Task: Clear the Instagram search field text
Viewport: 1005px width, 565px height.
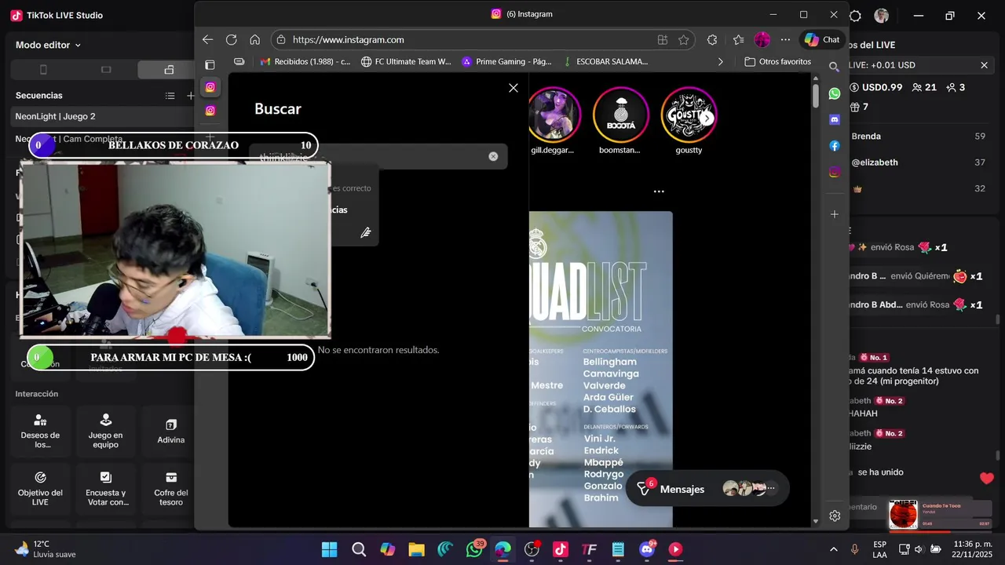Action: [493, 156]
